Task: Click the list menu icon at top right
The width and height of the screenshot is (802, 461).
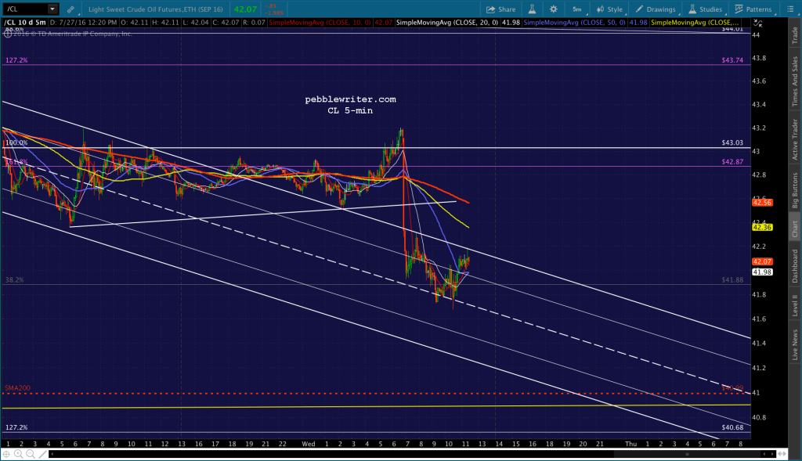Action: pyautogui.click(x=789, y=9)
